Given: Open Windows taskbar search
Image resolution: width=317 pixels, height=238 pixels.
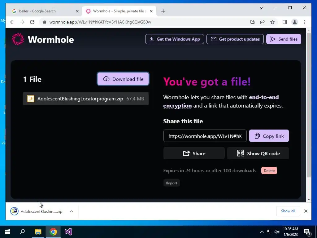Looking at the screenshot, I should tap(22, 232).
